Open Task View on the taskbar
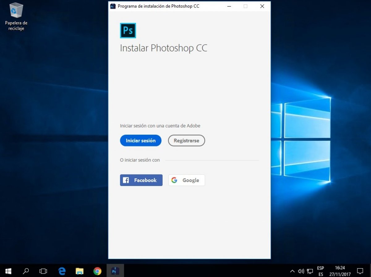The image size is (371, 277). pos(43,271)
